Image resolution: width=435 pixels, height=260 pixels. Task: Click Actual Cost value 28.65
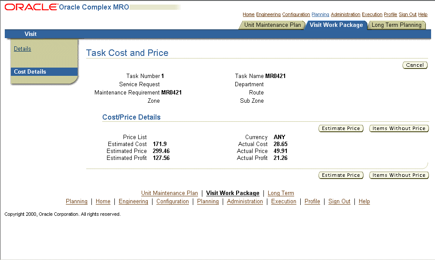click(x=280, y=144)
